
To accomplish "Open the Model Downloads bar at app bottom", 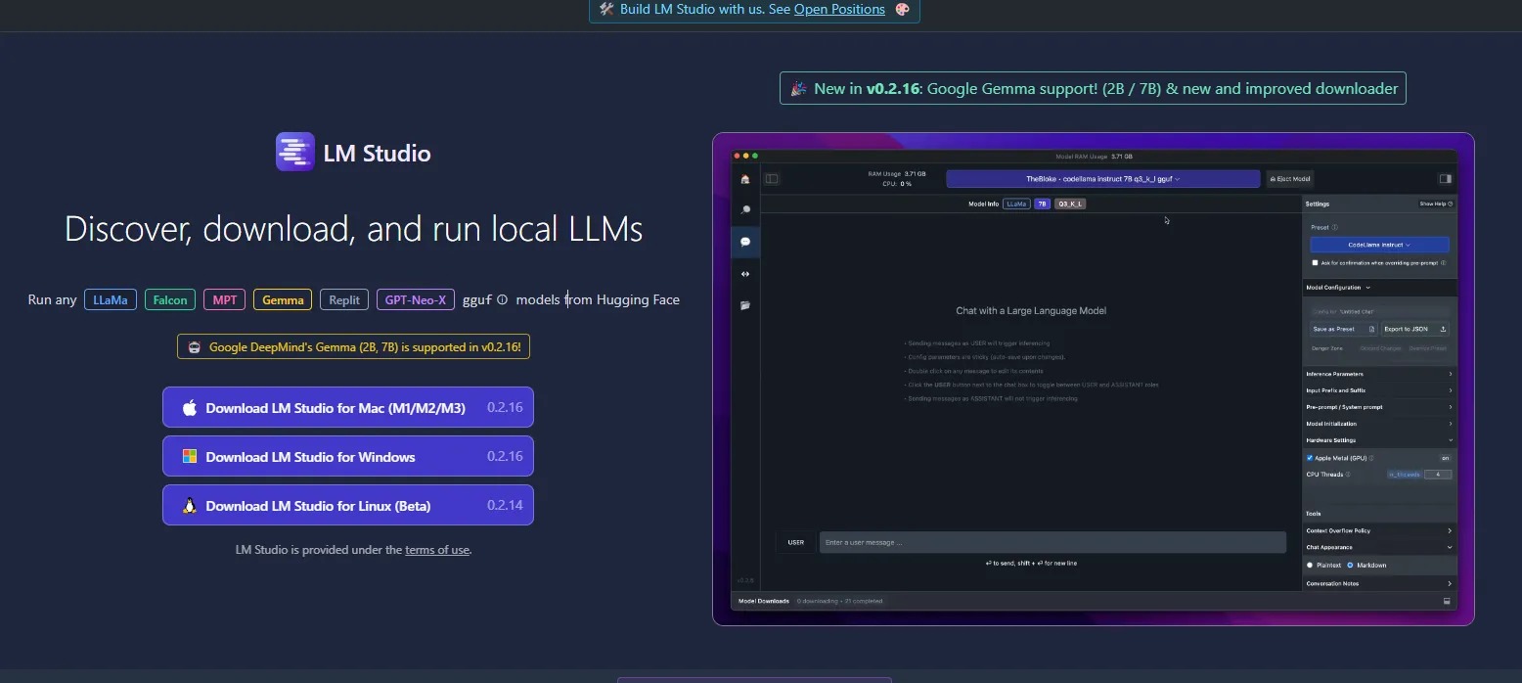I will coord(1095,601).
